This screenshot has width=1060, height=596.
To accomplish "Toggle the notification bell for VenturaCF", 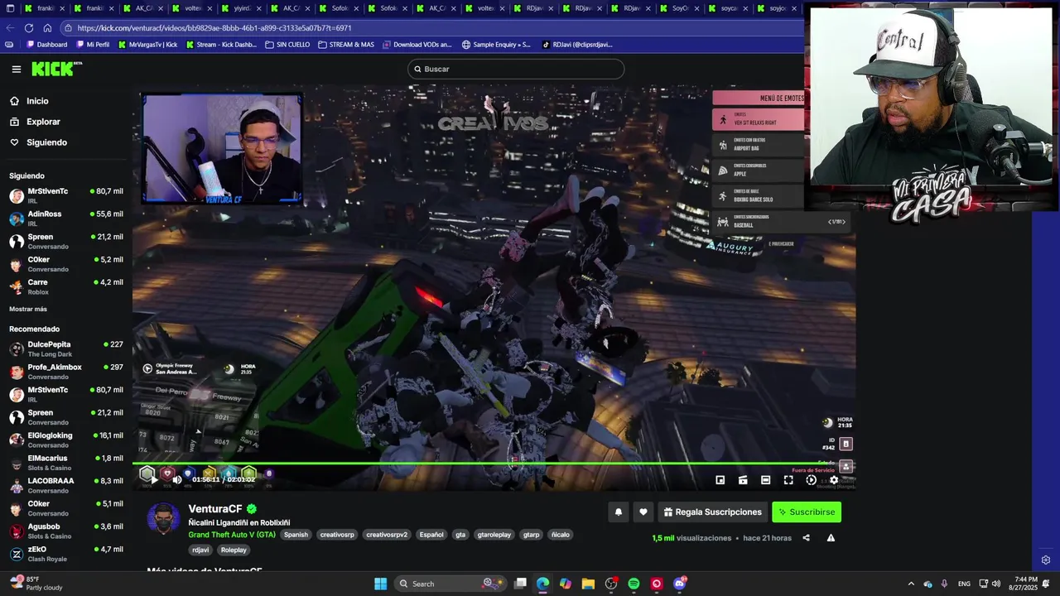I will (618, 512).
